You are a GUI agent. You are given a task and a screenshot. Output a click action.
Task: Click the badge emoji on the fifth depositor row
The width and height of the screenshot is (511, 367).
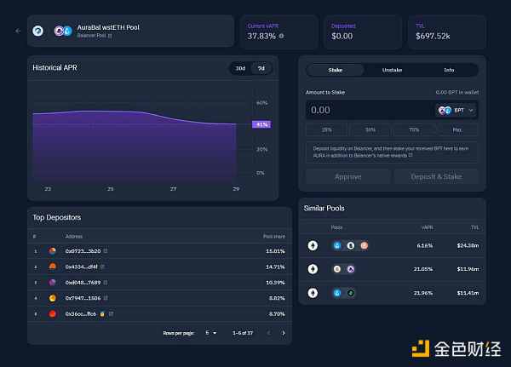coord(102,314)
